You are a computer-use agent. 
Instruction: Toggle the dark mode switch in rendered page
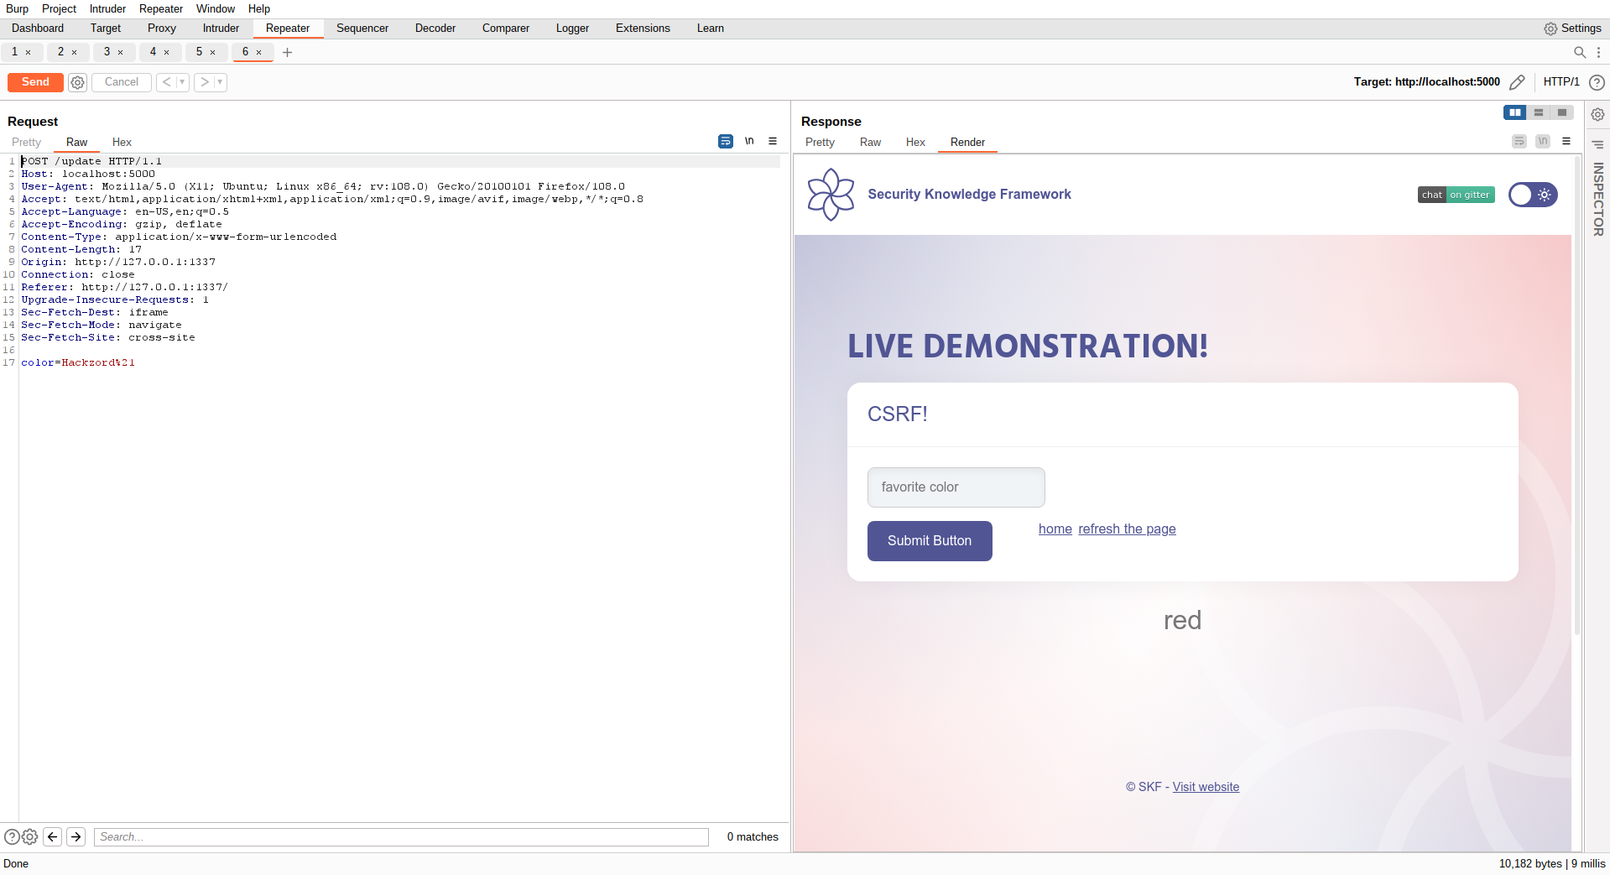1533,195
